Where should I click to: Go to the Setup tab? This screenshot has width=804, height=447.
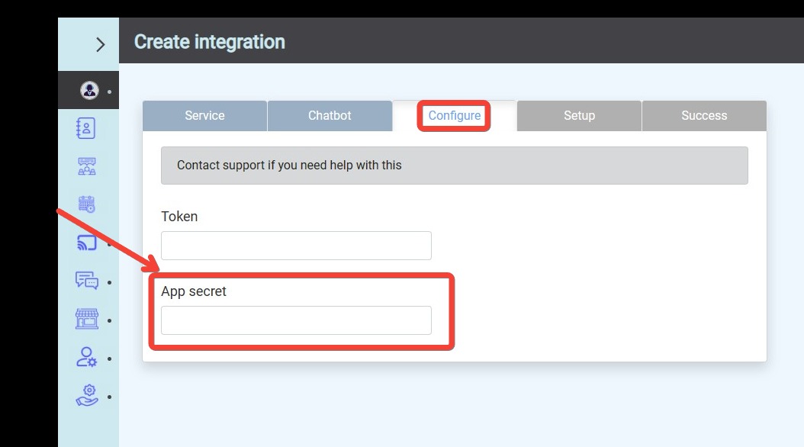click(x=579, y=116)
